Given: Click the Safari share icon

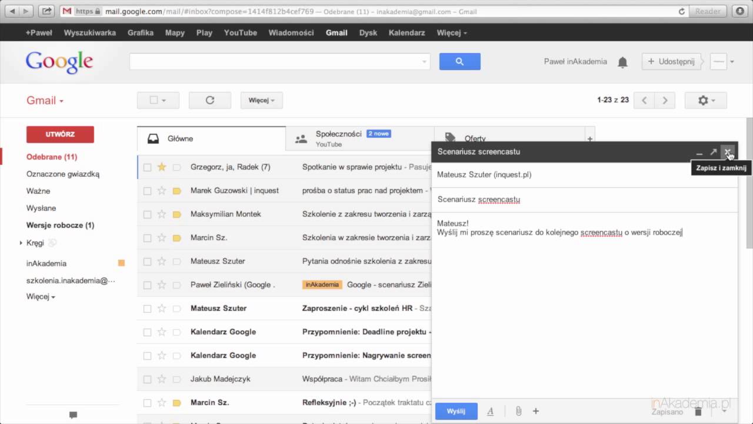Looking at the screenshot, I should [x=48, y=11].
